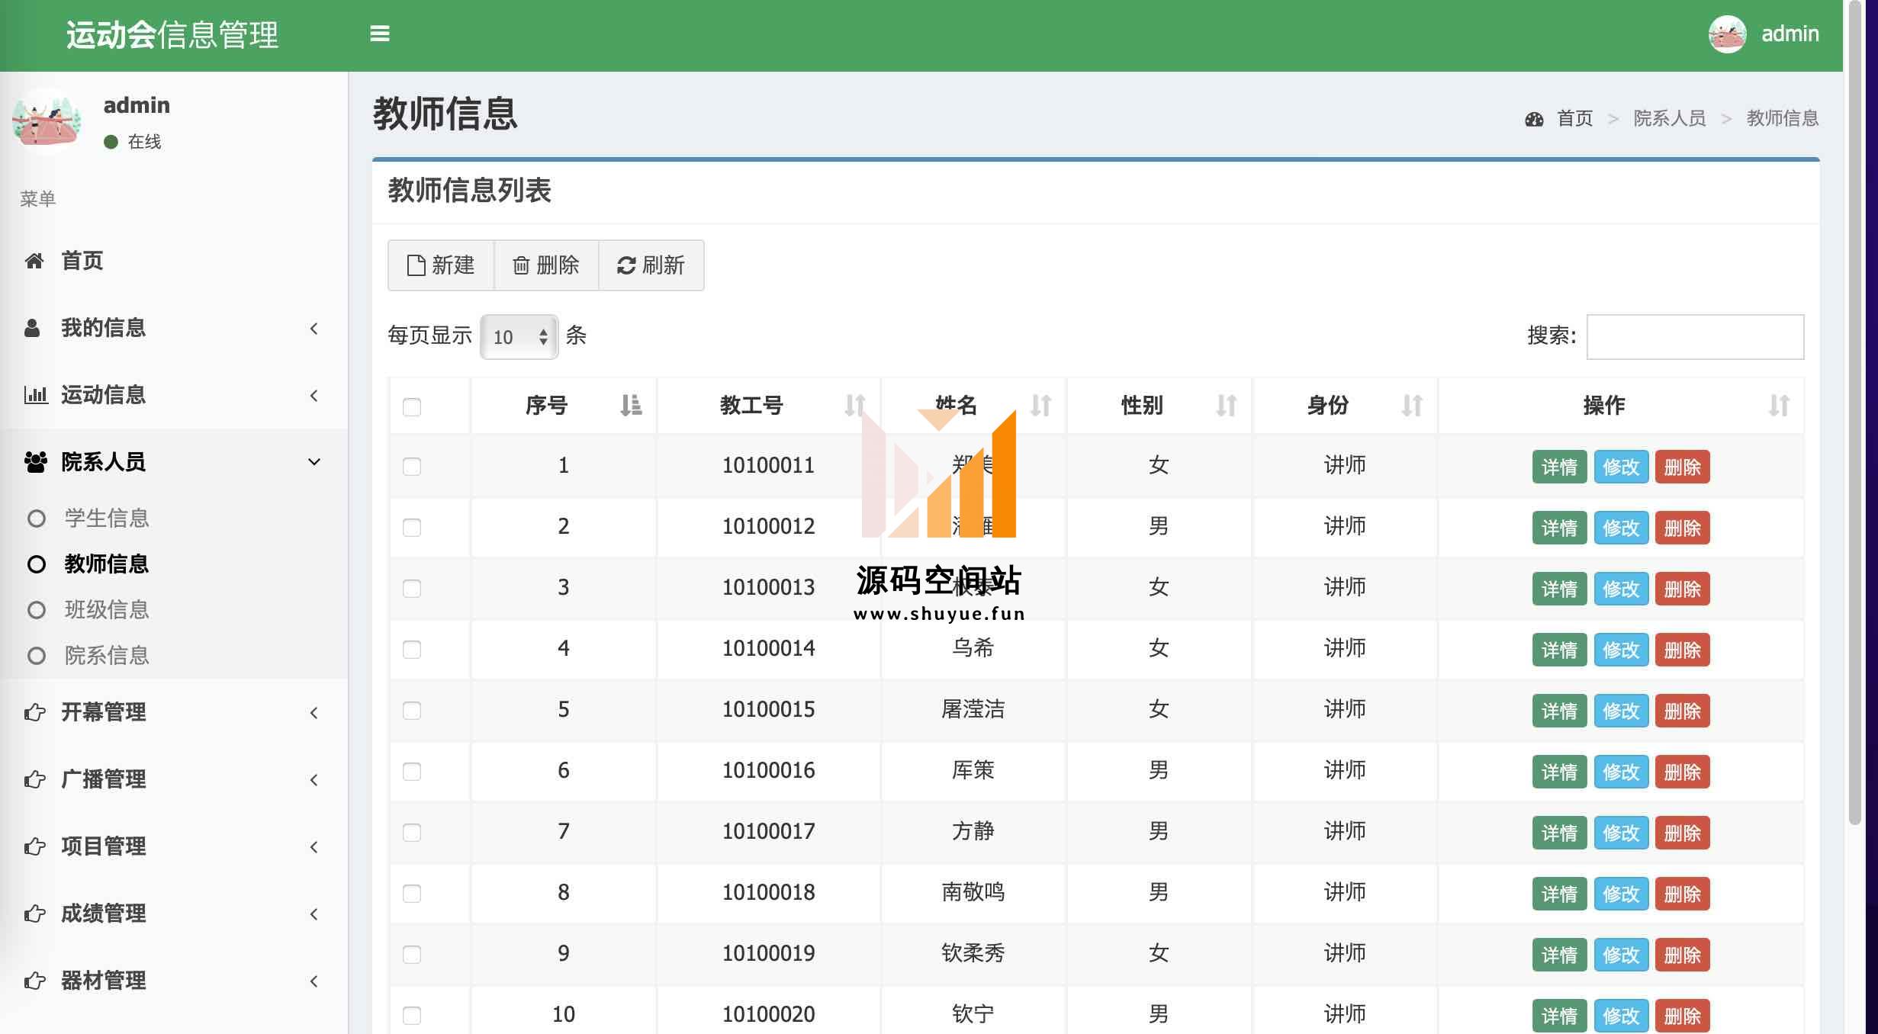Click the home icon beside 首页 in sidebar
Image resolution: width=1878 pixels, height=1034 pixels.
(x=34, y=261)
